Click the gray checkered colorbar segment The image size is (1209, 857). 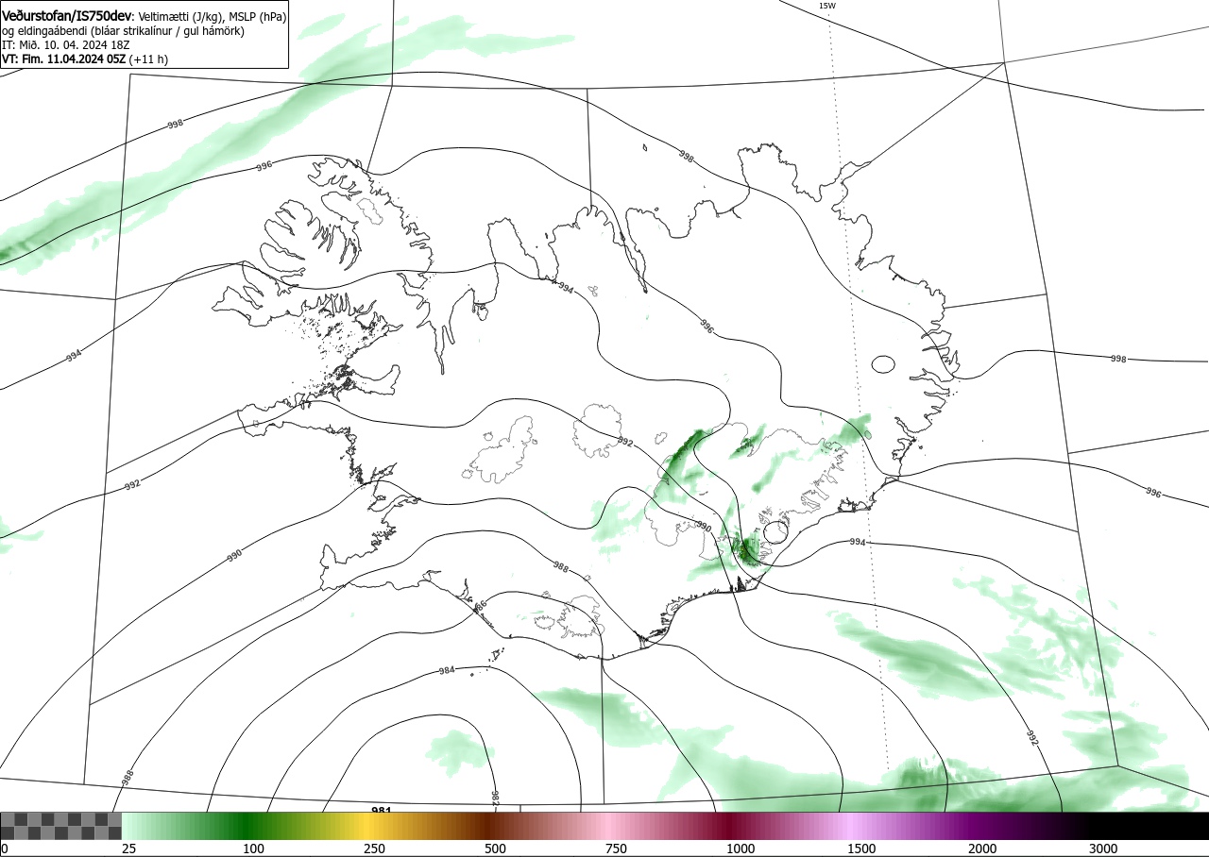[60, 827]
